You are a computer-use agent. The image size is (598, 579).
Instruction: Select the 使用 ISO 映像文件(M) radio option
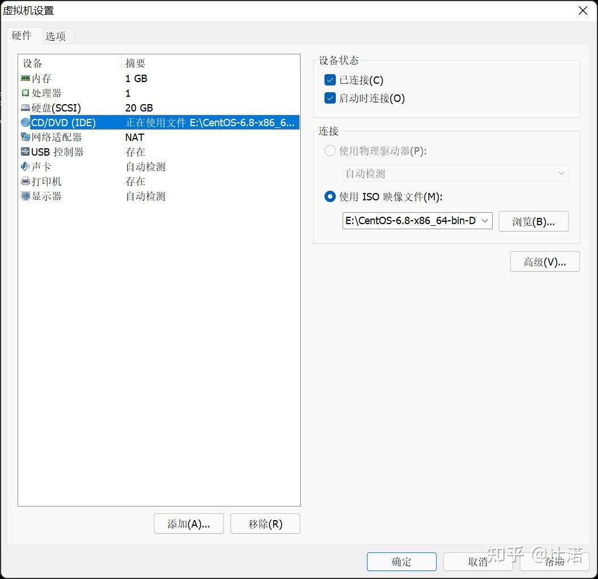[x=330, y=196]
